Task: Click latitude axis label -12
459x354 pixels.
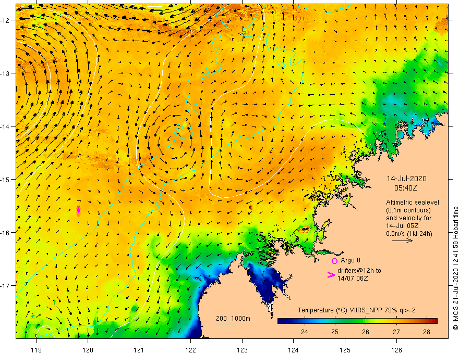Action: point(6,20)
